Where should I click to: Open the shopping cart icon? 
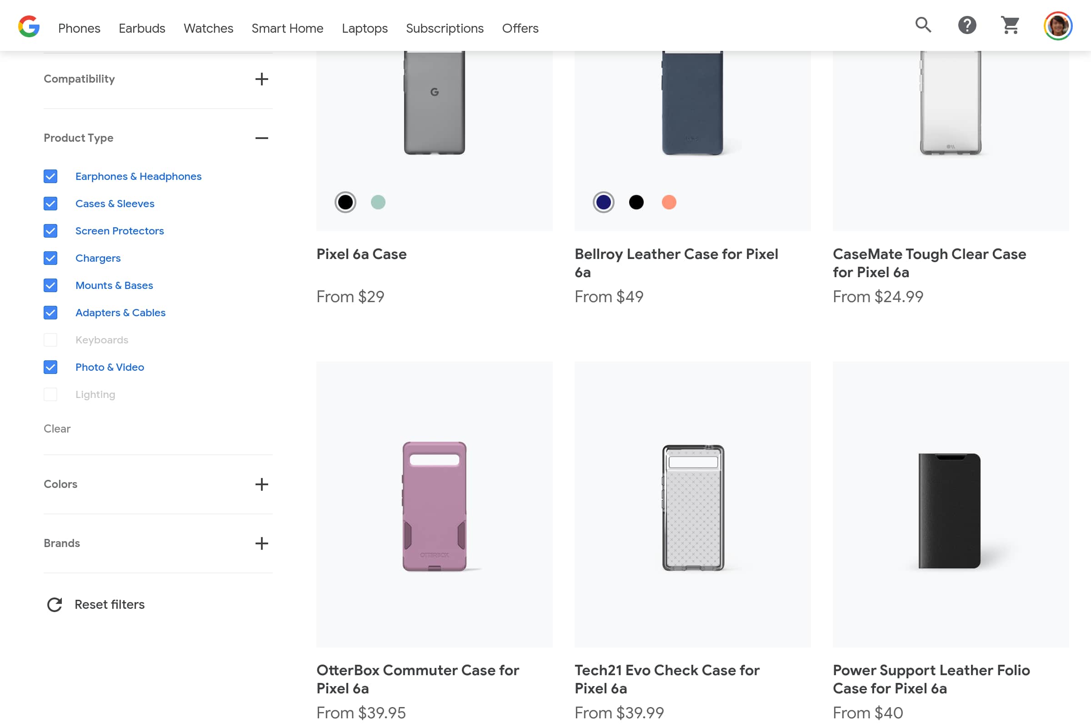(1010, 25)
